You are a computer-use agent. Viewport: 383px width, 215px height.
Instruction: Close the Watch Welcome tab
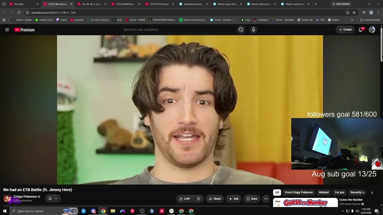coord(275,4)
